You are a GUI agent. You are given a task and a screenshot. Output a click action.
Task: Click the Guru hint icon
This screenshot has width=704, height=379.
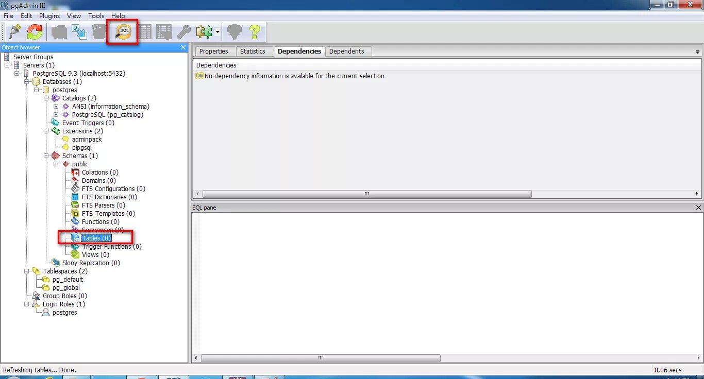234,32
